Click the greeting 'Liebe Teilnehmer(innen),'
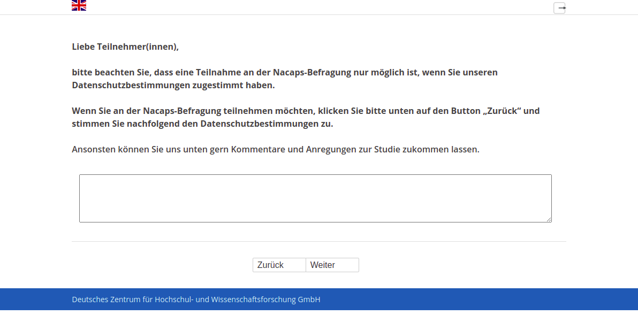 (125, 47)
